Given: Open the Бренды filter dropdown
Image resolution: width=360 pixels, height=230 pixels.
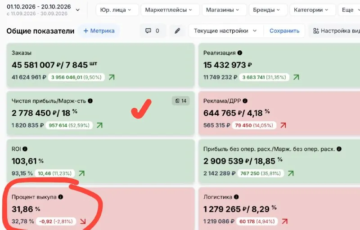Looking at the screenshot, I should tap(268, 10).
